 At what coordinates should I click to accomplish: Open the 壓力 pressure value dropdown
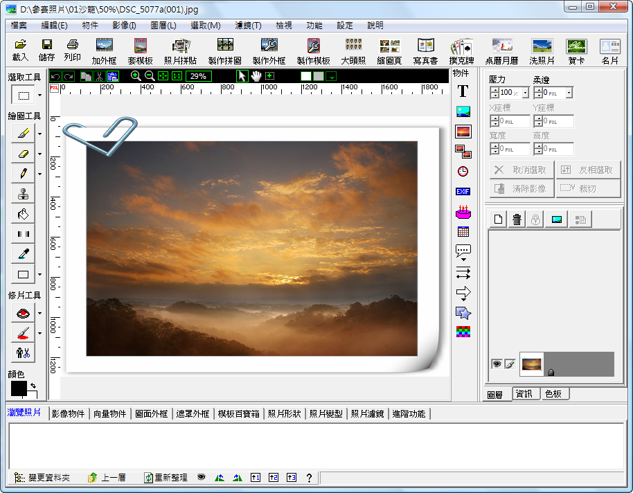(525, 93)
